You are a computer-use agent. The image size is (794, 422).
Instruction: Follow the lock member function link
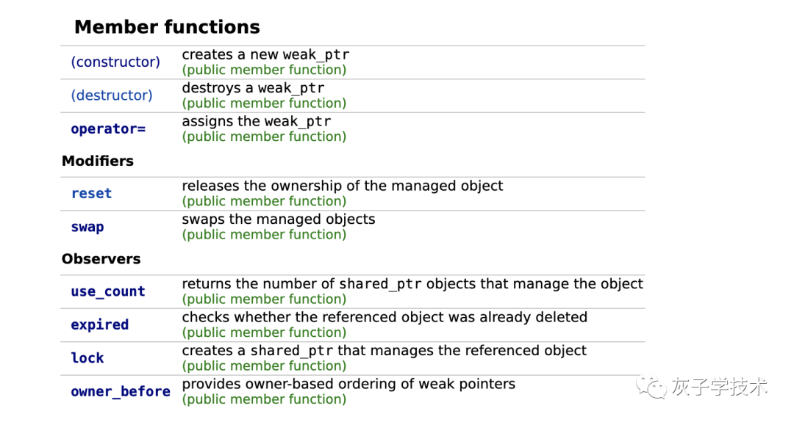click(x=87, y=358)
